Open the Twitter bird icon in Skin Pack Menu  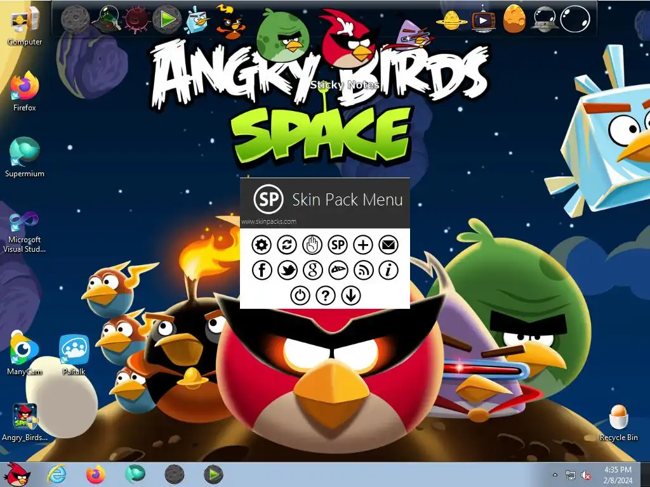coord(288,270)
